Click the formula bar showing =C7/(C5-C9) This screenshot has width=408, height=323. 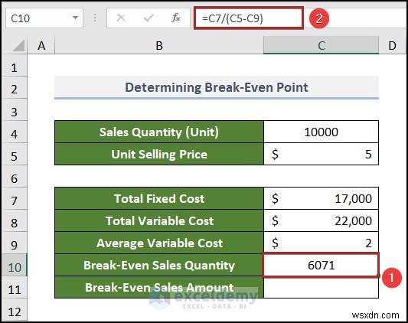click(249, 18)
